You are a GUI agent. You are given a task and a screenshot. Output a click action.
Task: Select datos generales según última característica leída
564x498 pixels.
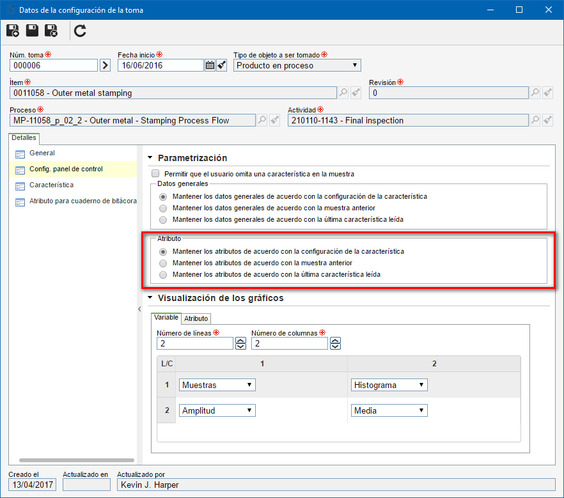[x=163, y=220]
